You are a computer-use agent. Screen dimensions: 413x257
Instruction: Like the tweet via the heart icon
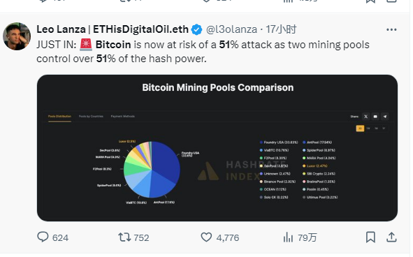coord(206,237)
